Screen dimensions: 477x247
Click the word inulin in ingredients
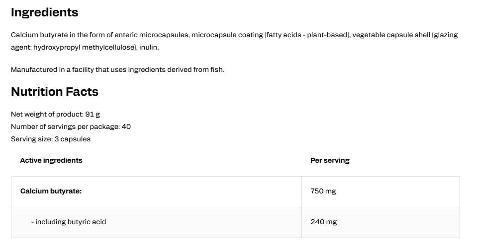coord(148,47)
